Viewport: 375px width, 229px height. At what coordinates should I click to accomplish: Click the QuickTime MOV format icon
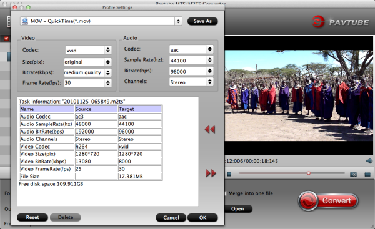[25, 21]
